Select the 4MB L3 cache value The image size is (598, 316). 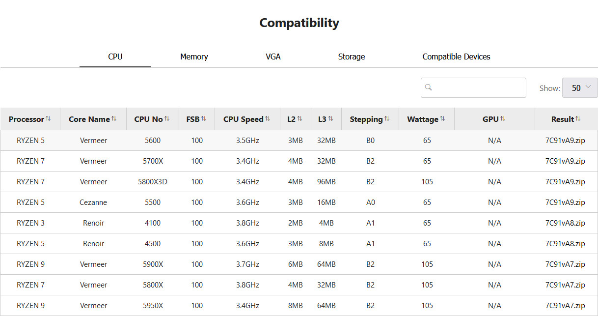pyautogui.click(x=326, y=223)
